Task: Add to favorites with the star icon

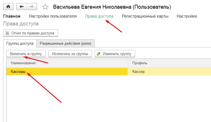Action: 45,7
